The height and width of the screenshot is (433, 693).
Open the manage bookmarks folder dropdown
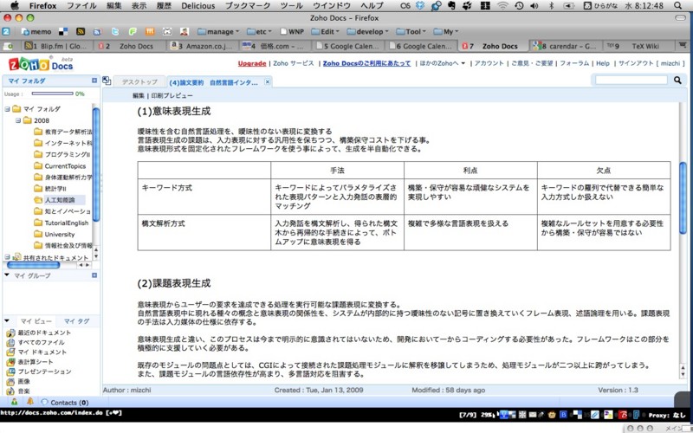pos(218,31)
